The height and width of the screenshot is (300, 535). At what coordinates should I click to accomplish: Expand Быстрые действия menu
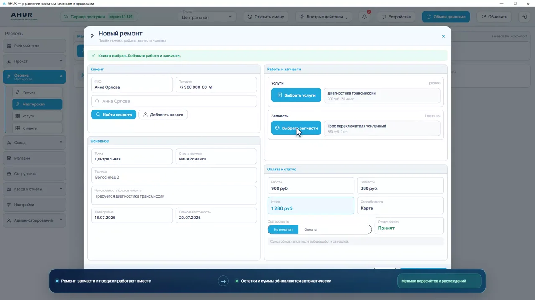(x=324, y=17)
